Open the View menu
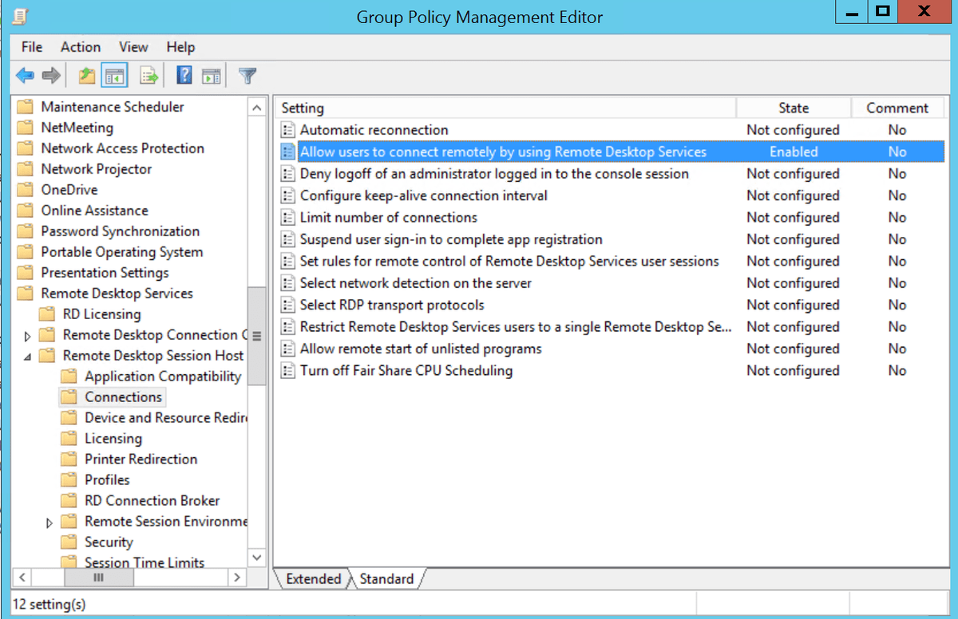This screenshot has width=958, height=619. (134, 47)
